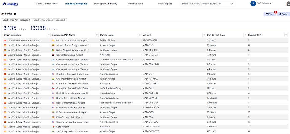Sort by Shipments # header
This screenshot has width=290, height=134.
coord(255,35)
